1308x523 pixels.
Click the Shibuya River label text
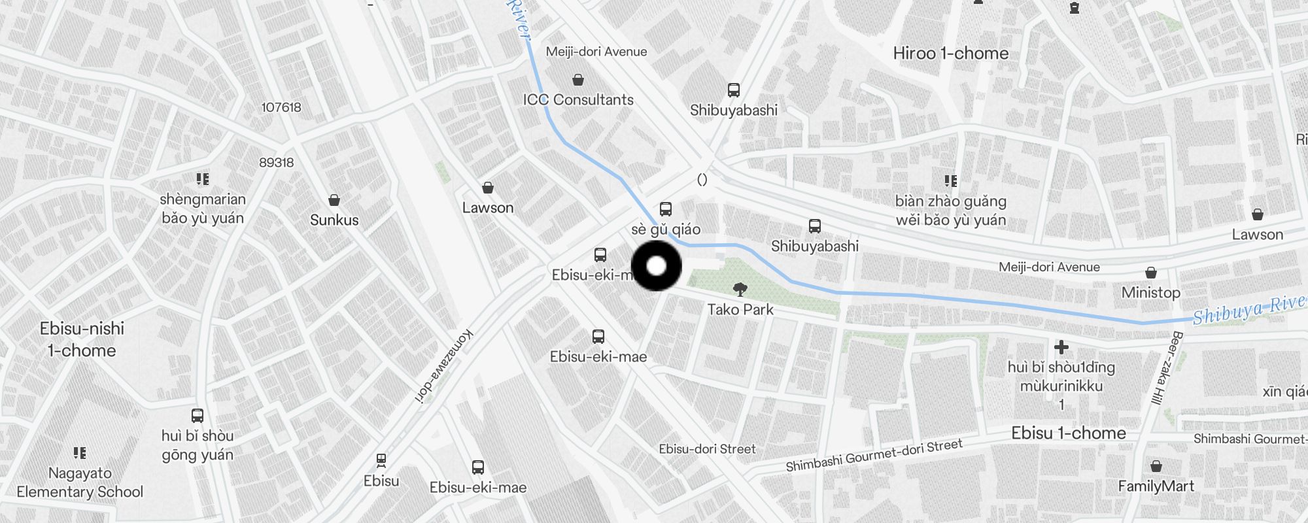pyautogui.click(x=1248, y=310)
